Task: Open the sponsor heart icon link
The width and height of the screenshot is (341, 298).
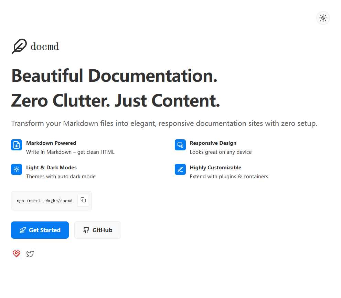Action: coord(17,254)
